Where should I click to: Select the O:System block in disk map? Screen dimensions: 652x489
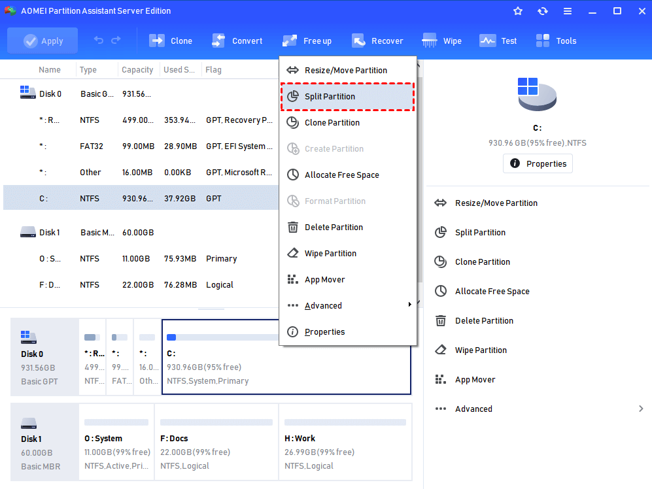[x=117, y=442]
